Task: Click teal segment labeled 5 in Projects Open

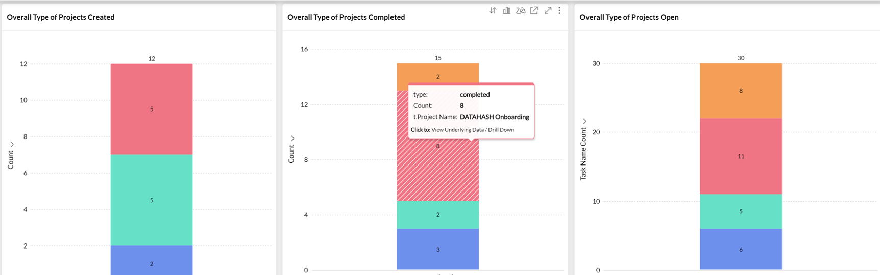Action: 741,211
